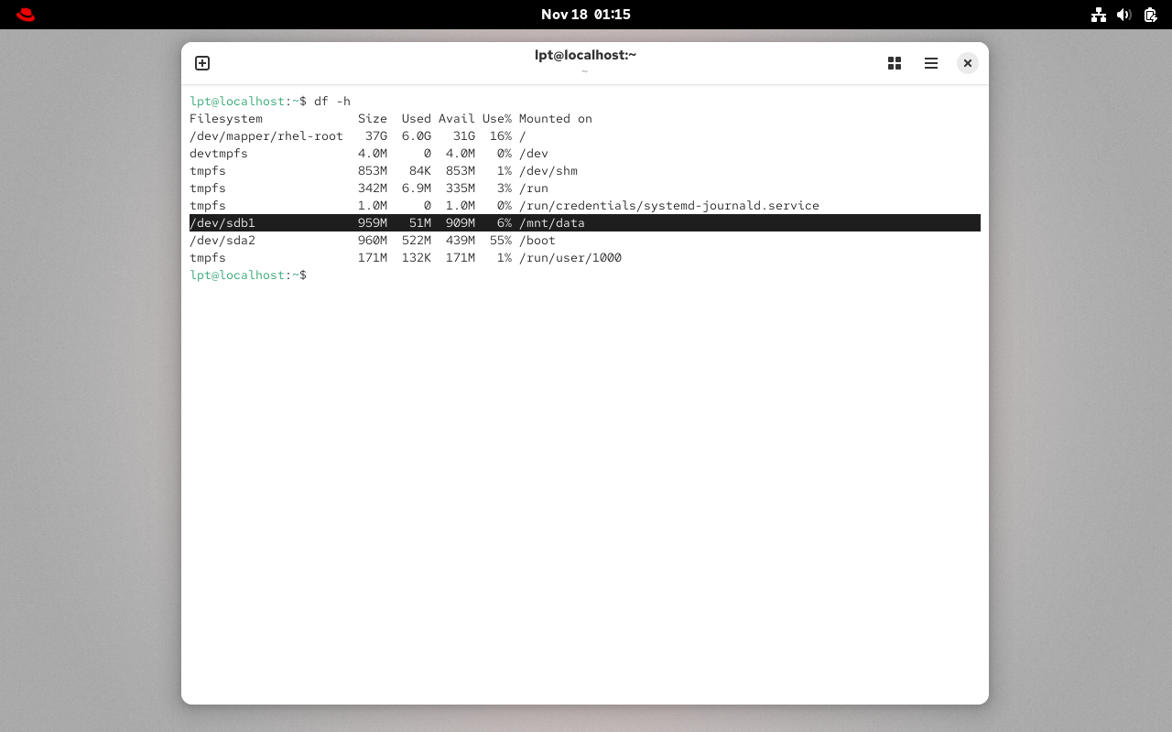This screenshot has width=1172, height=732.
Task: Open a new terminal tab
Action: coord(202,63)
